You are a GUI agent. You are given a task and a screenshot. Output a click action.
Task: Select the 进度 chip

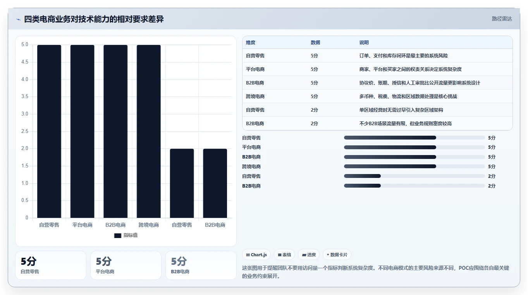(x=309, y=255)
